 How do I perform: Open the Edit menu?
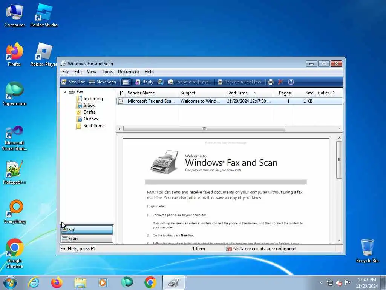click(78, 72)
